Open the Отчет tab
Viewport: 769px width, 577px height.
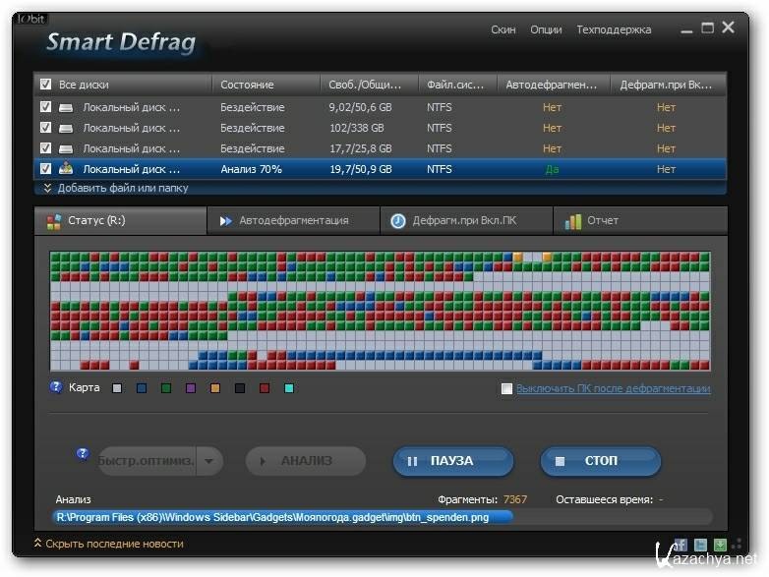(602, 221)
